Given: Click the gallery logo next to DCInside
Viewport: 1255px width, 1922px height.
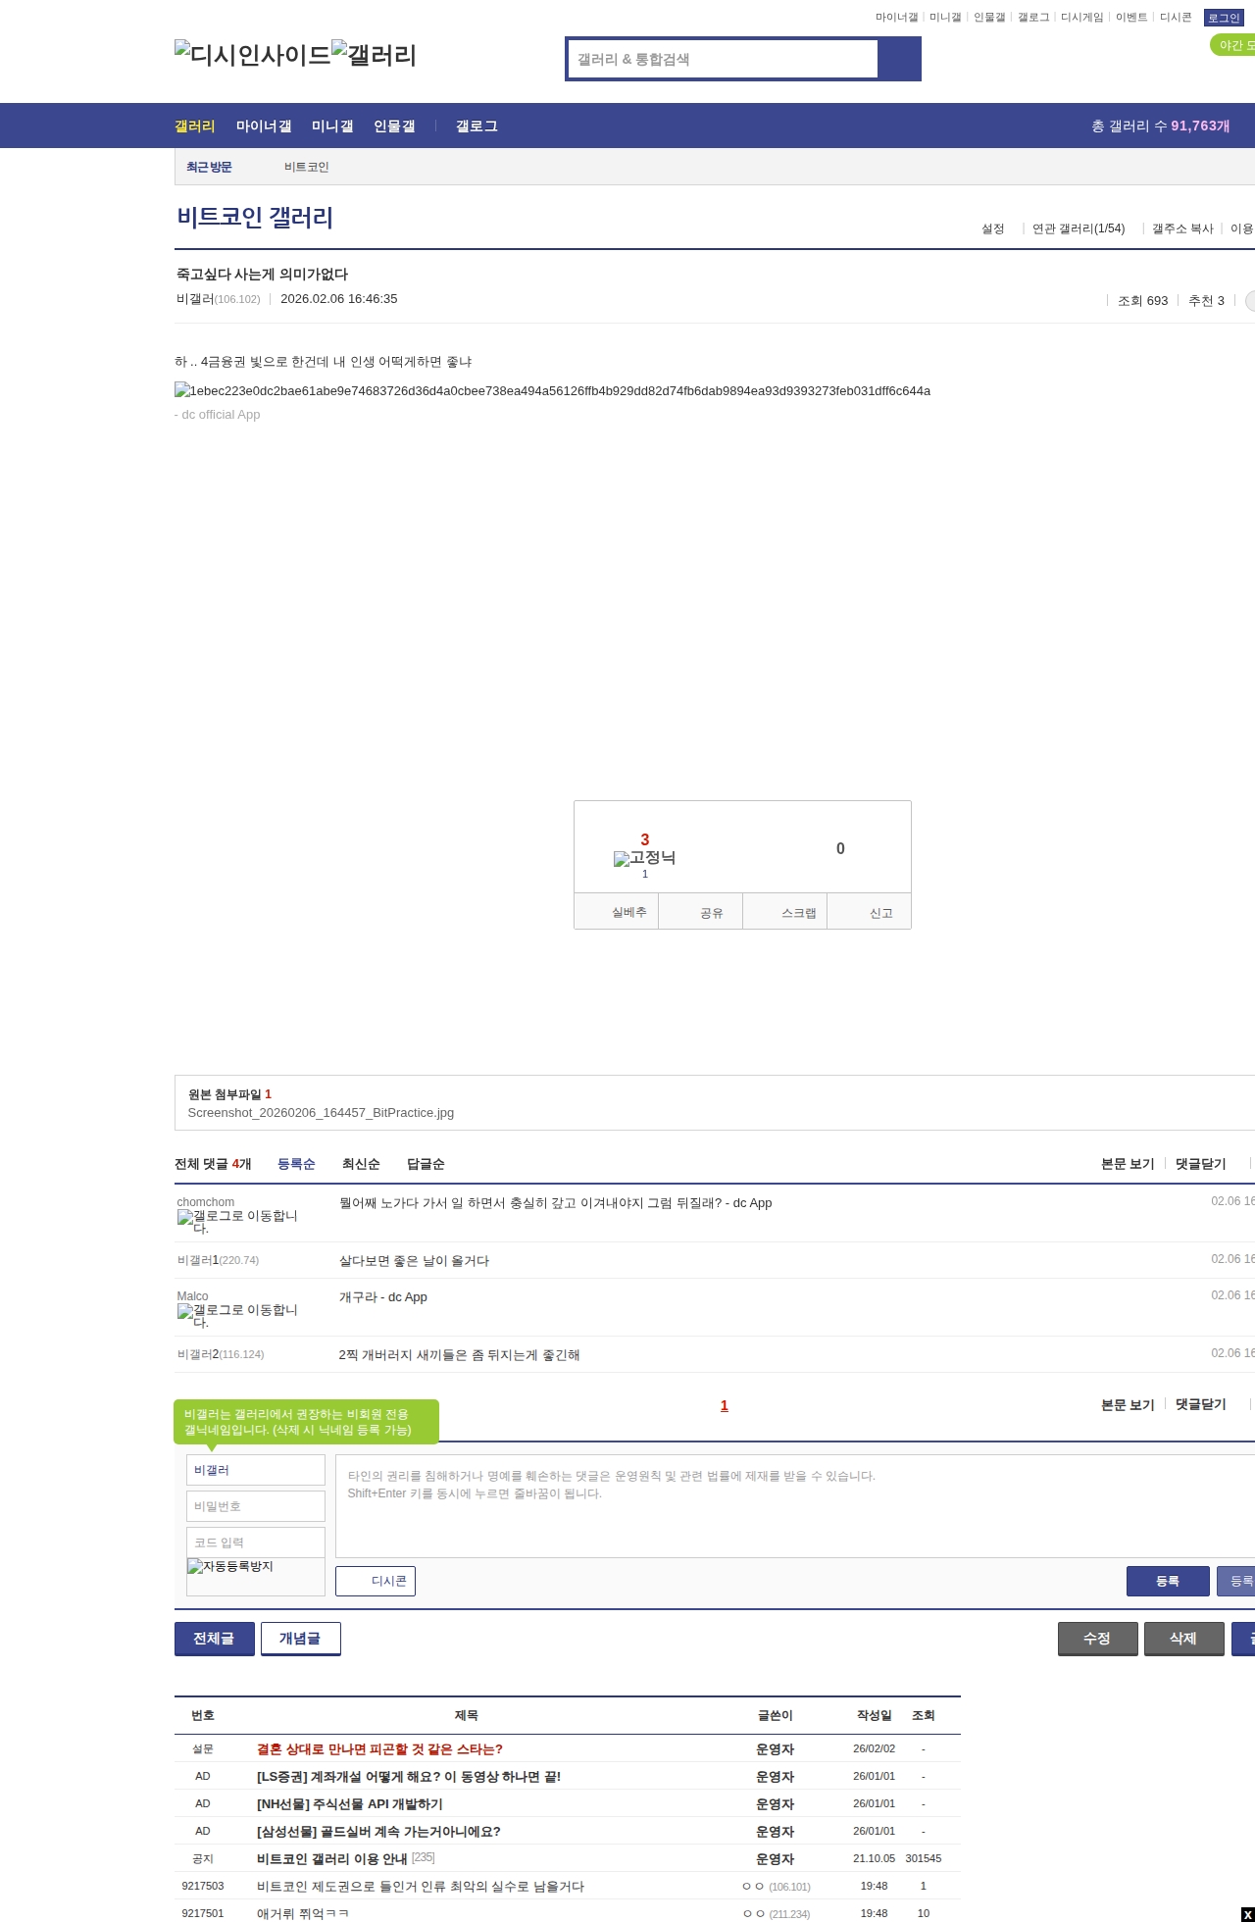Looking at the screenshot, I should pyautogui.click(x=374, y=54).
